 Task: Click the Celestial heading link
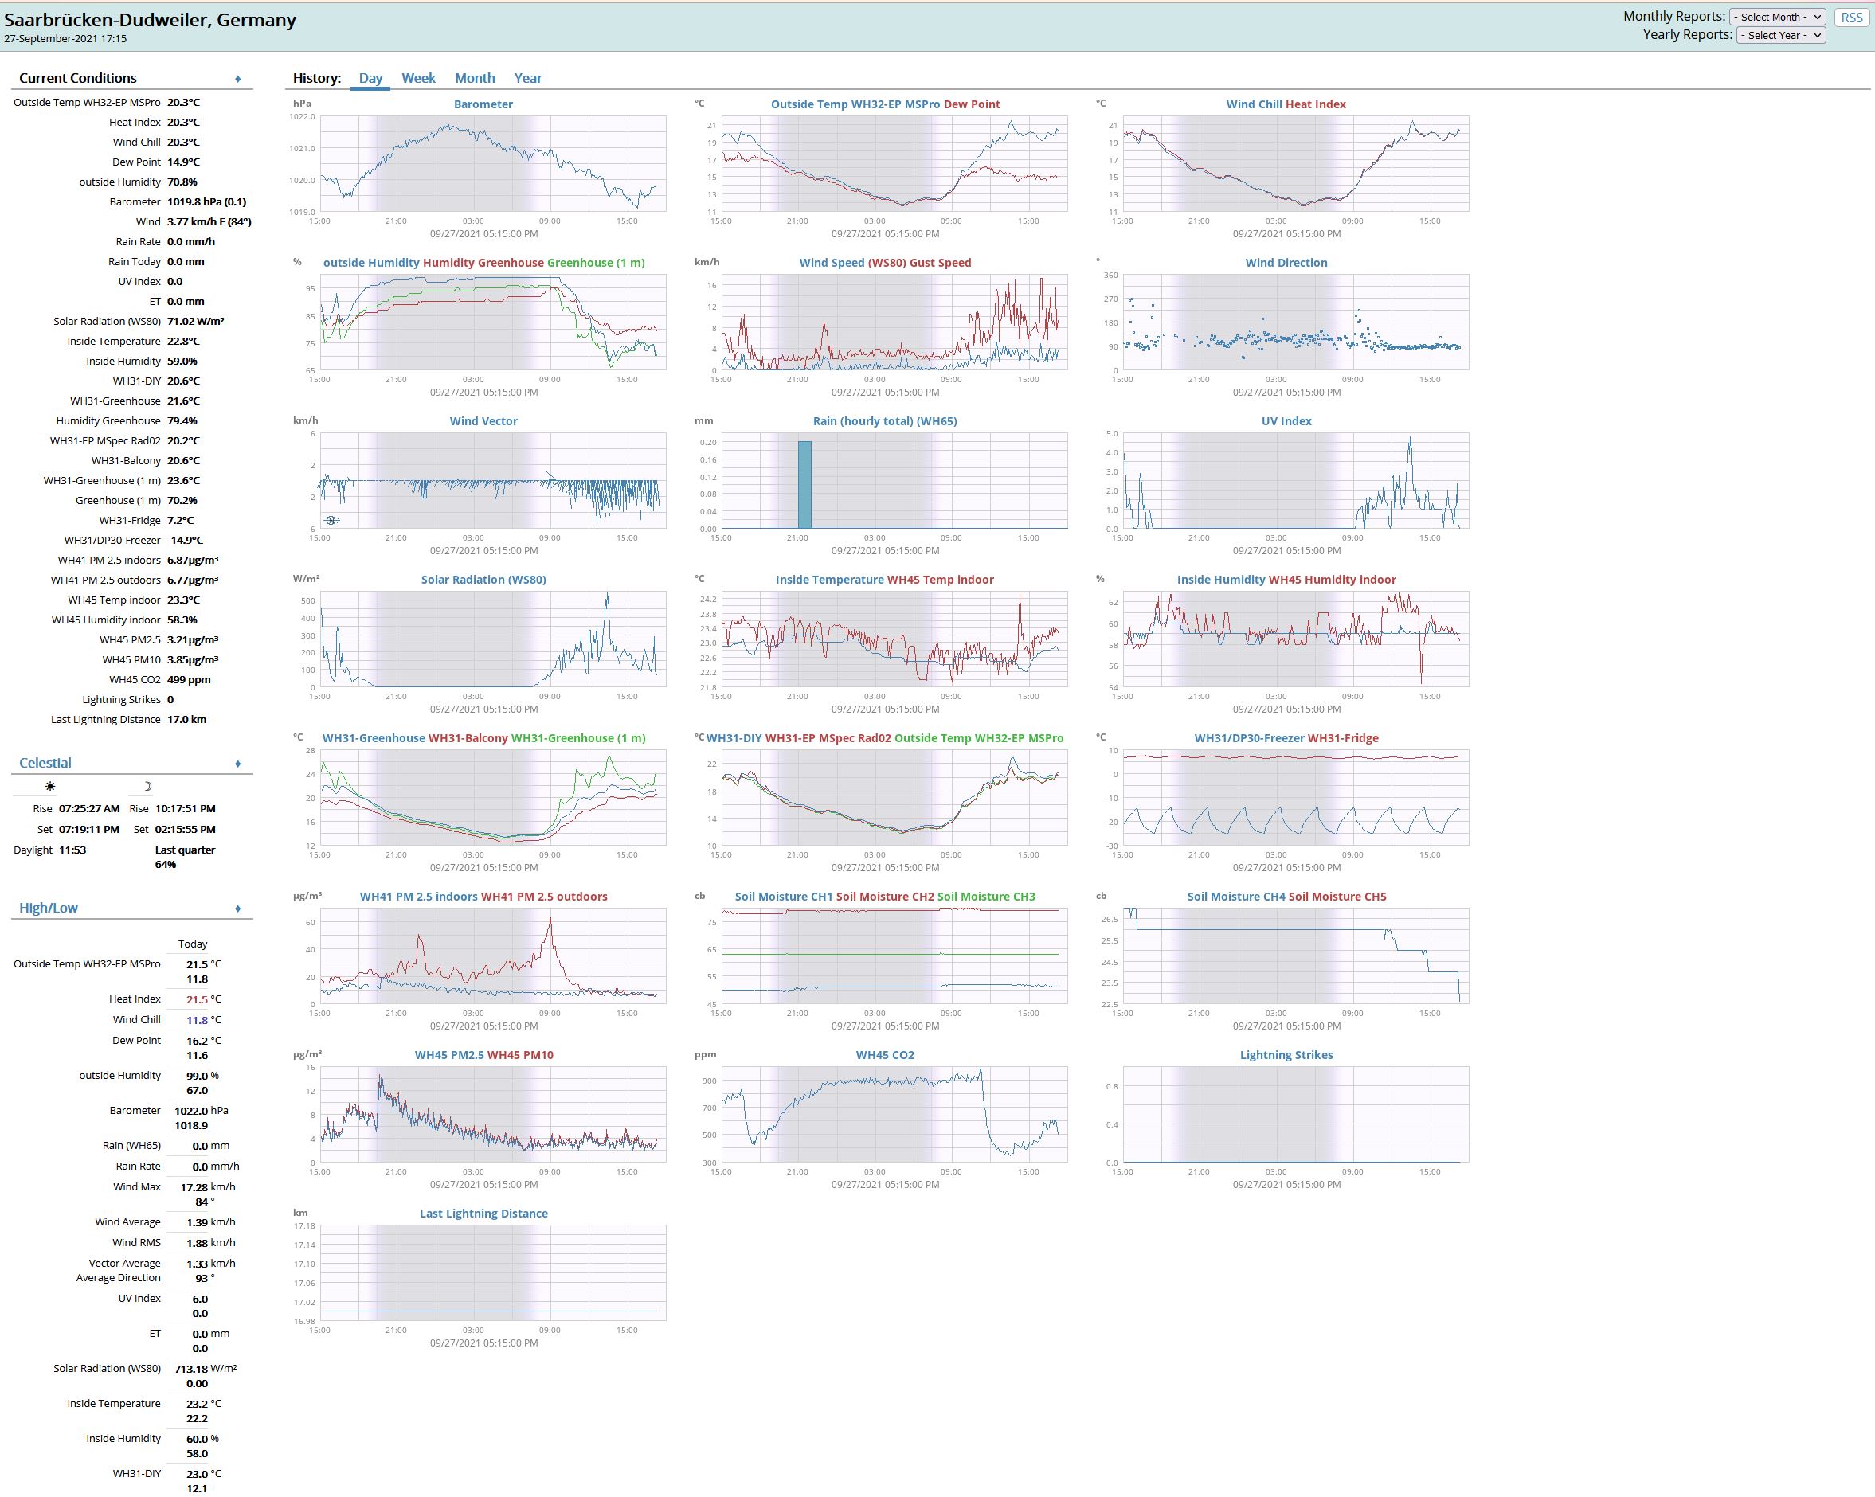click(45, 764)
